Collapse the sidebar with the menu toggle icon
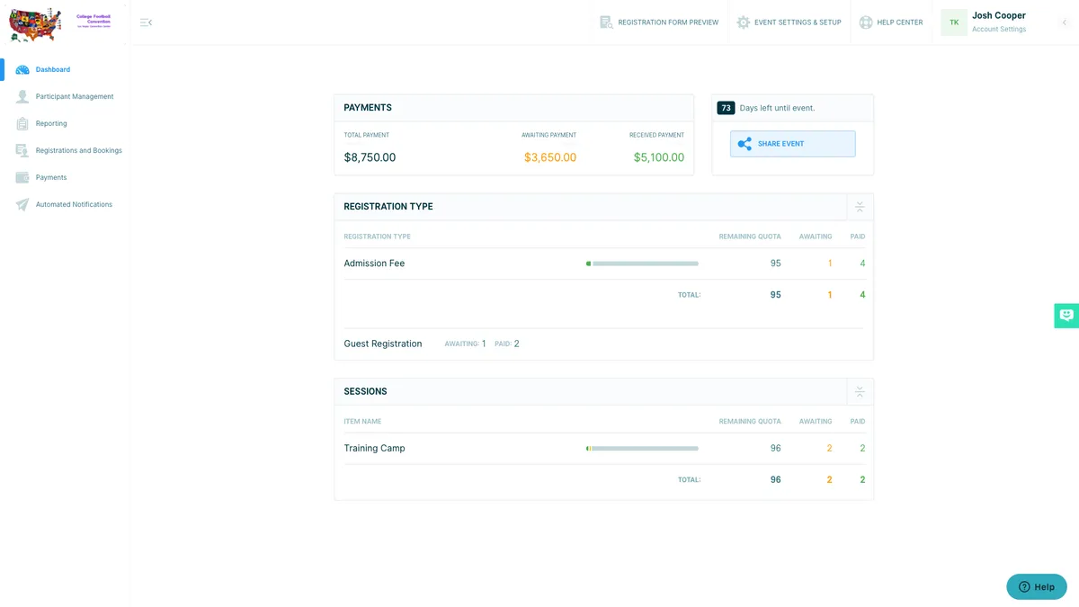This screenshot has height=607, width=1079. tap(146, 22)
